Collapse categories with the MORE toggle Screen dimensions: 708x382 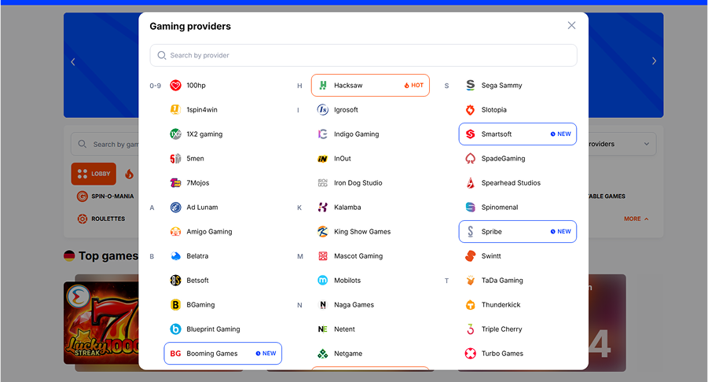pyautogui.click(x=636, y=219)
